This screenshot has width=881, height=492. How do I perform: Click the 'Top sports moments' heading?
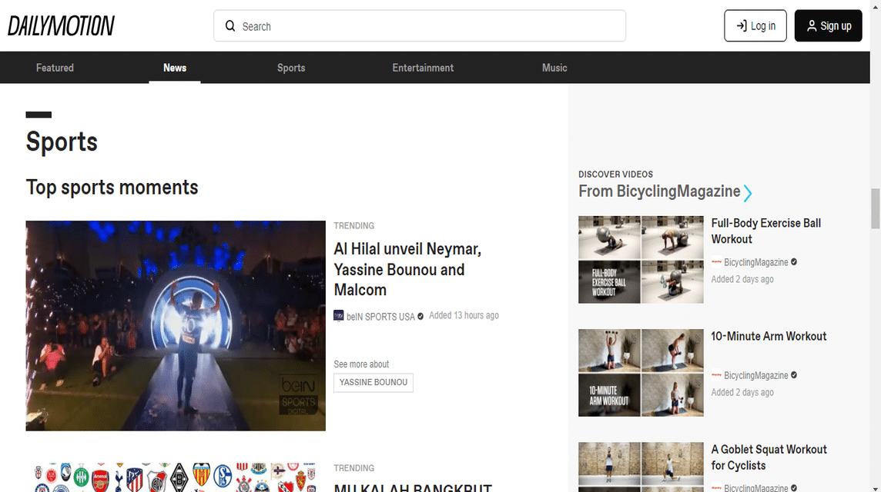(112, 188)
